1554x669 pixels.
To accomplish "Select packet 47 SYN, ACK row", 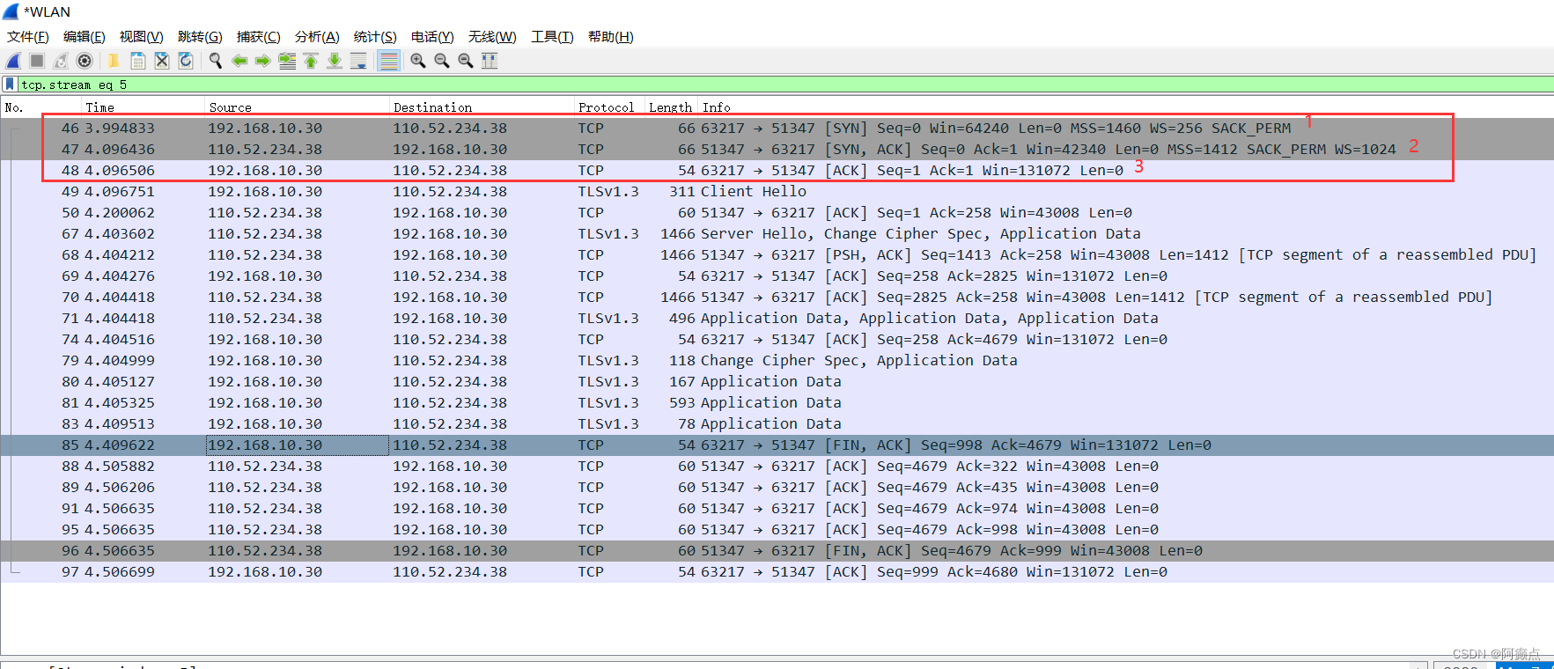I will click(777, 150).
